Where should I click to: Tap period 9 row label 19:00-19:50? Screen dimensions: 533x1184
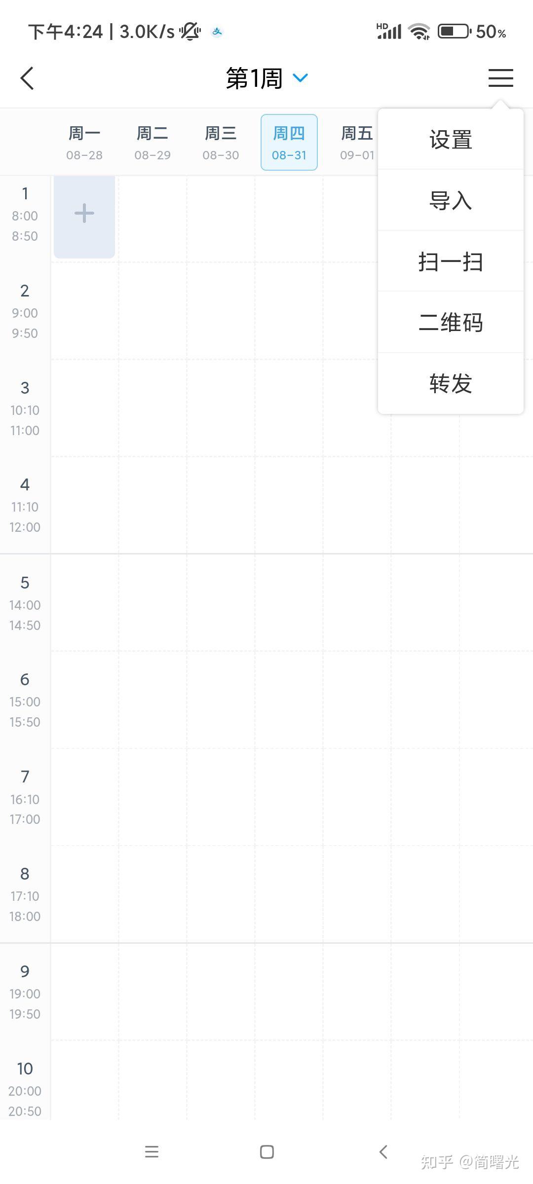pyautogui.click(x=25, y=992)
